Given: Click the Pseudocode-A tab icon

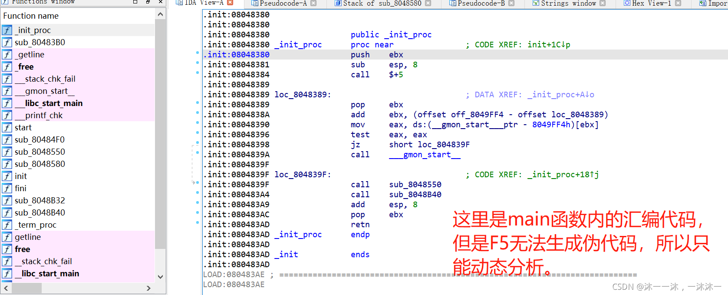Looking at the screenshot, I should tap(255, 3).
